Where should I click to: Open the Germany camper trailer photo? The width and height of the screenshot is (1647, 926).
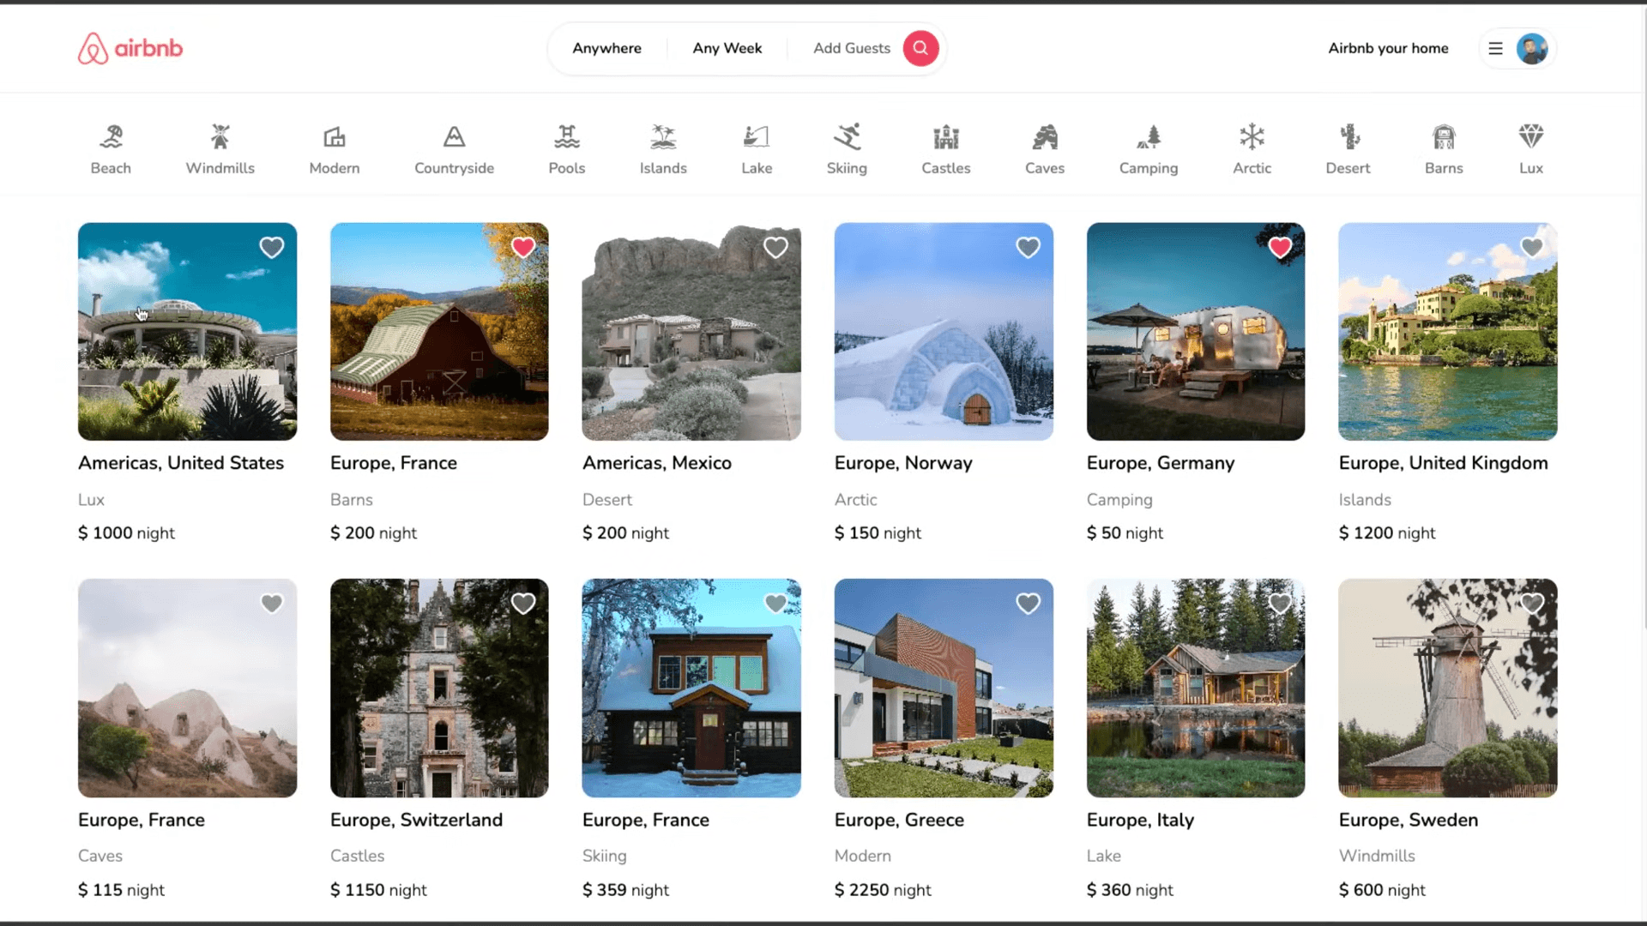click(1196, 332)
